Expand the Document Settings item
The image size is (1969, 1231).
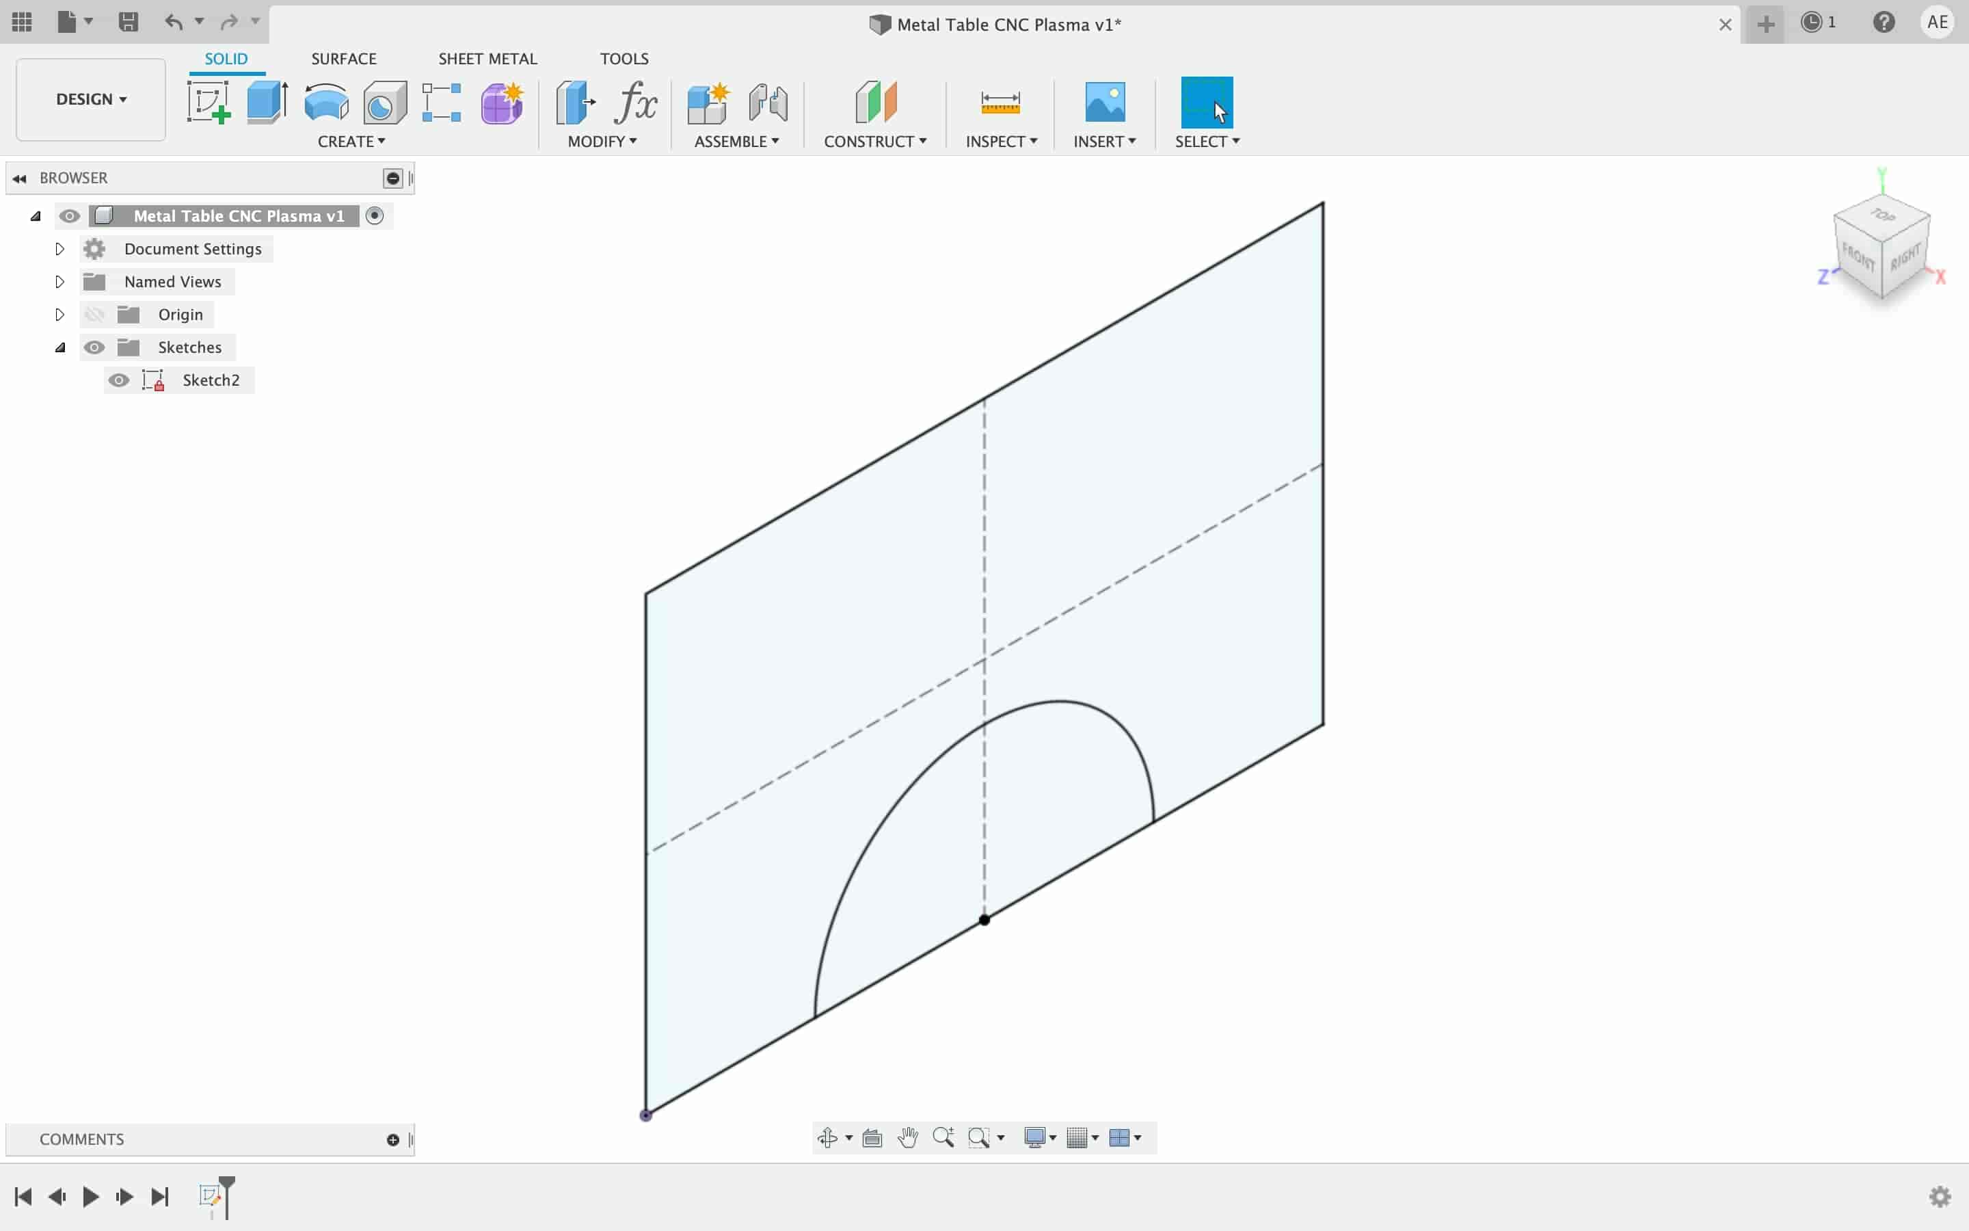[x=58, y=248]
